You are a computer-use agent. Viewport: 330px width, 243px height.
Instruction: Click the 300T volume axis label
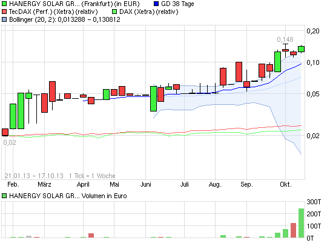314,202
